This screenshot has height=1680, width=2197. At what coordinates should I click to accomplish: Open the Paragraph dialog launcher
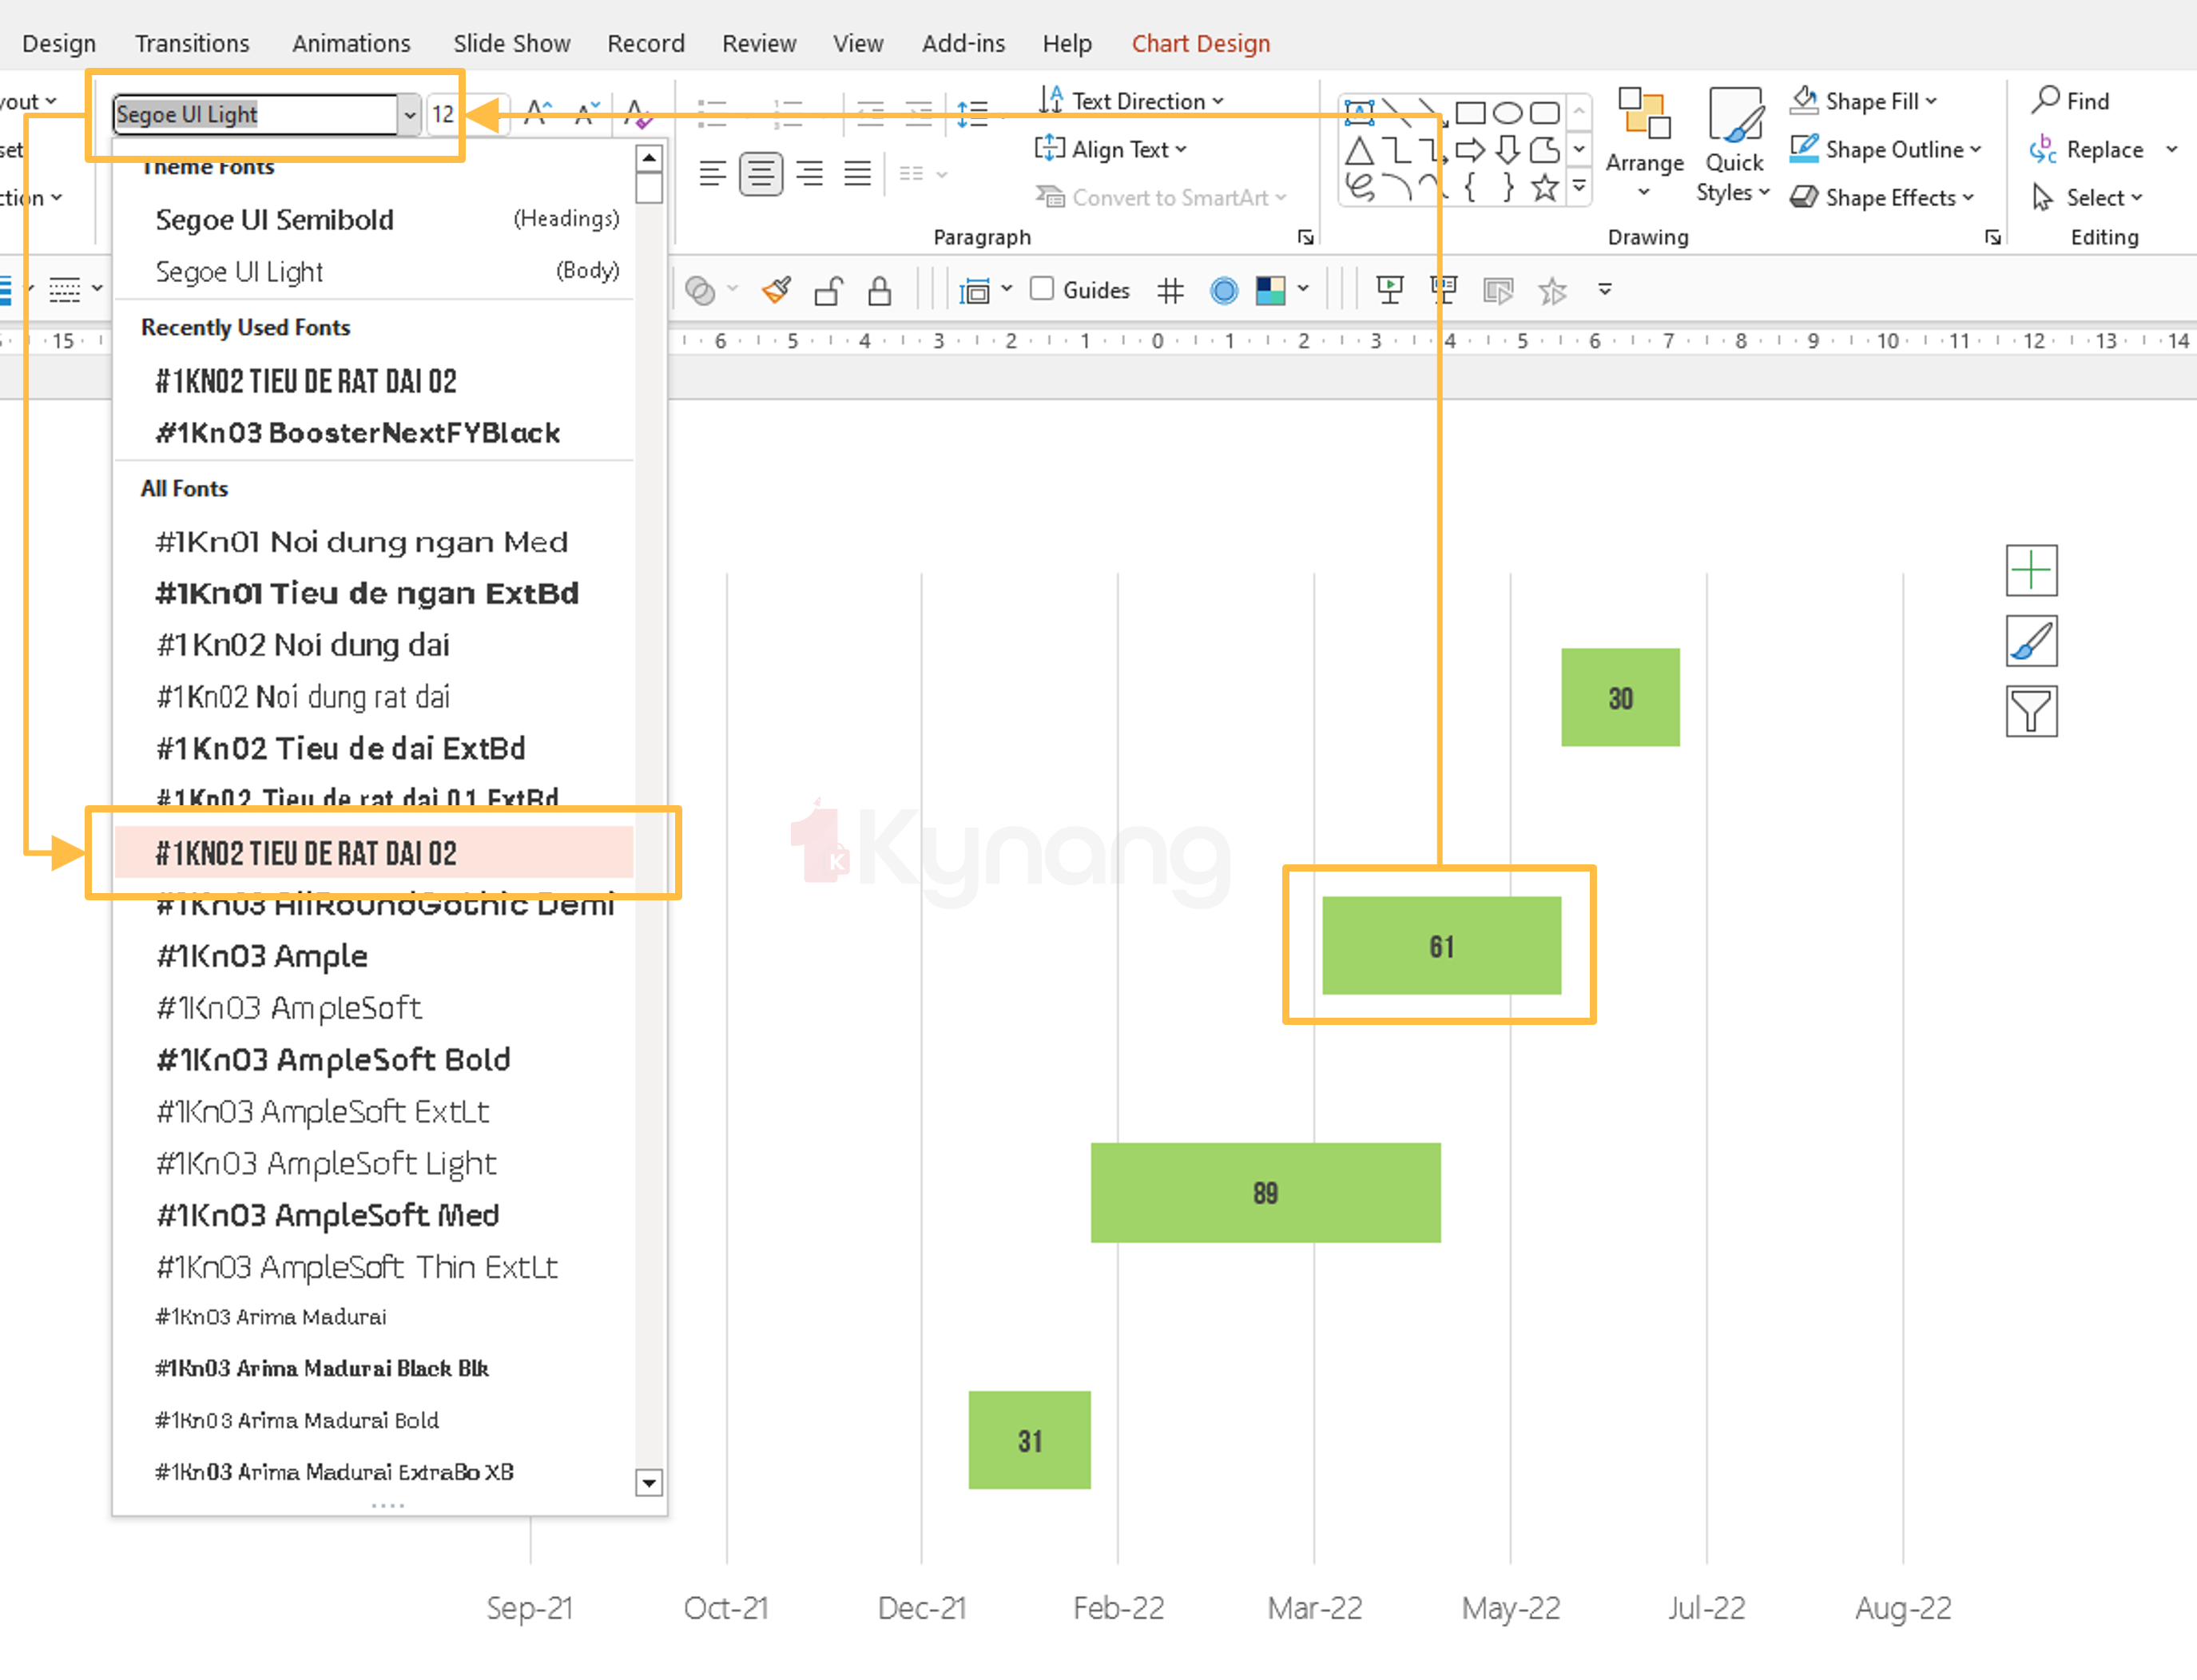[1305, 237]
